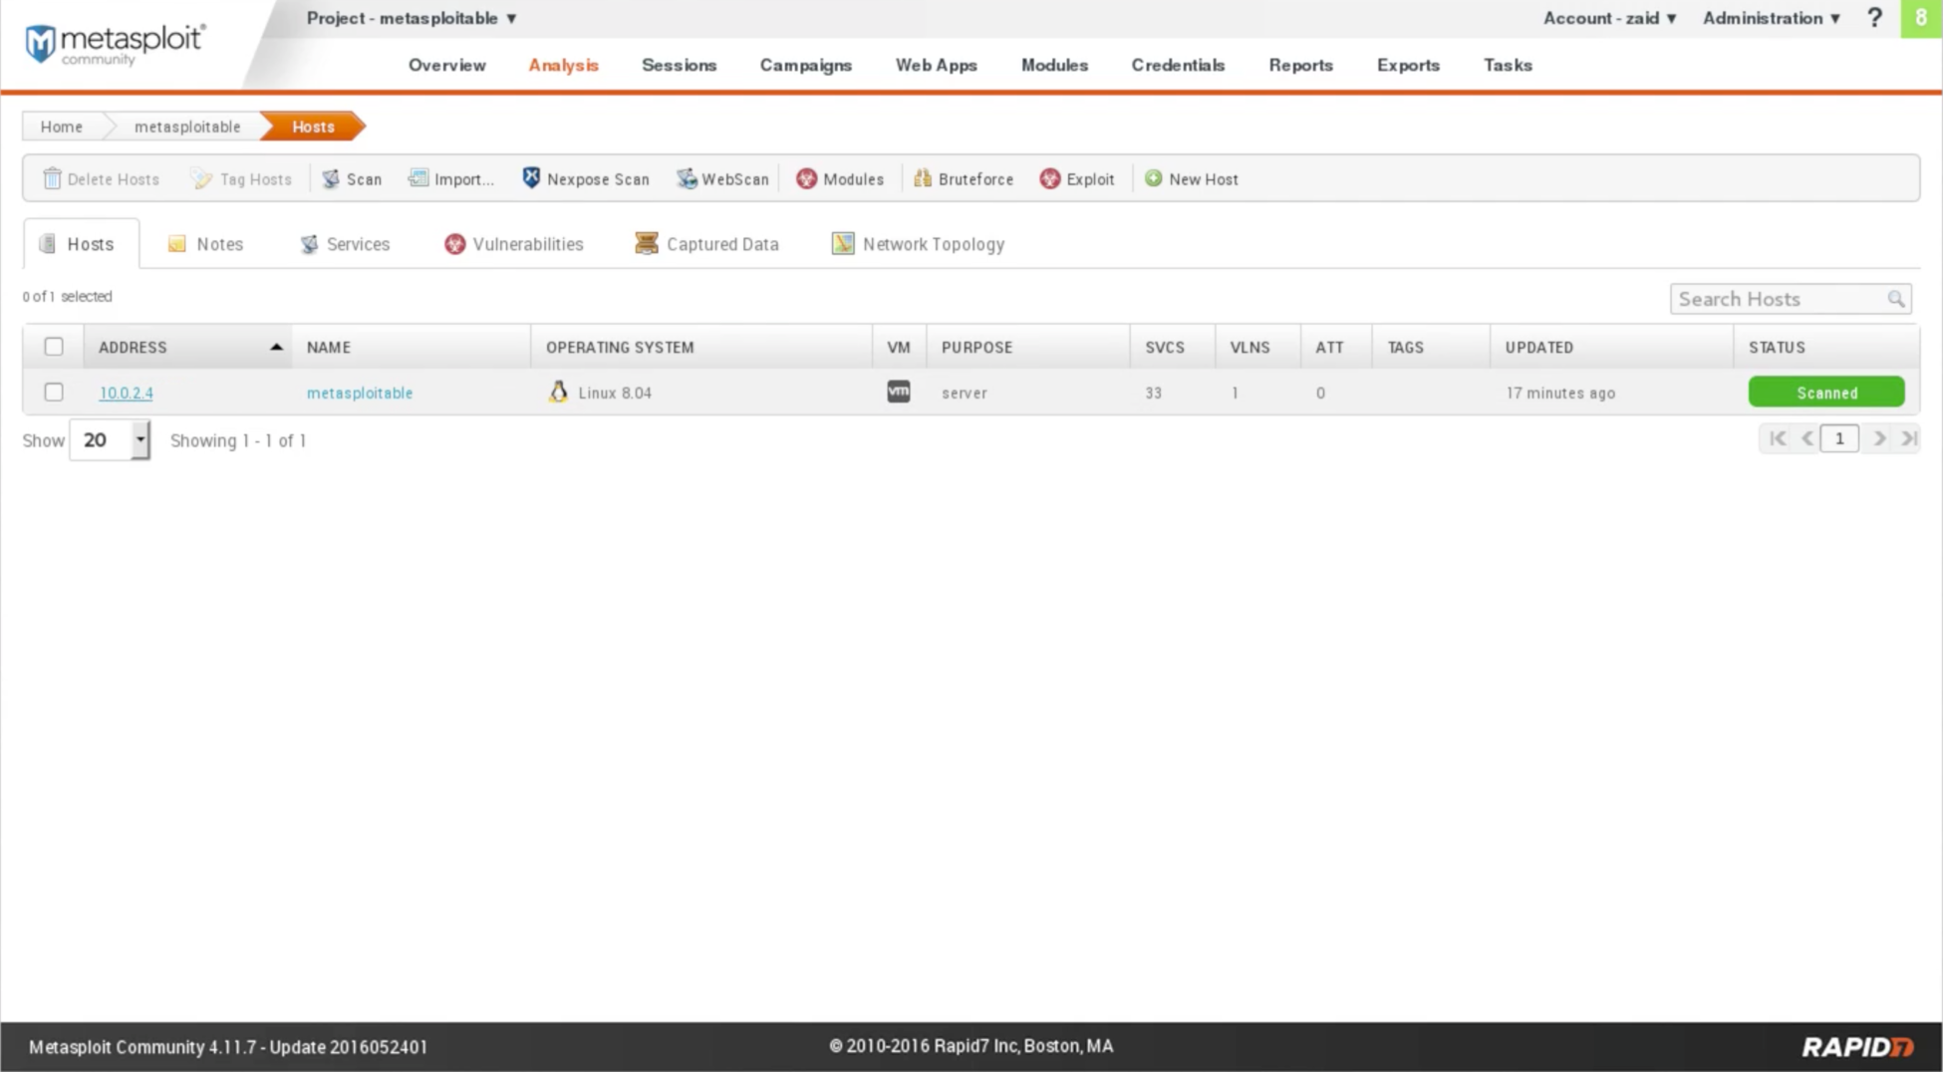1943x1072 pixels.
Task: Open the Sessions menu
Action: tap(679, 65)
